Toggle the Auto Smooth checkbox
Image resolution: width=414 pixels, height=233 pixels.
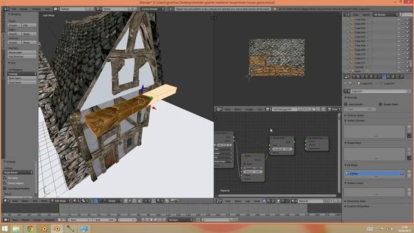pyautogui.click(x=346, y=104)
